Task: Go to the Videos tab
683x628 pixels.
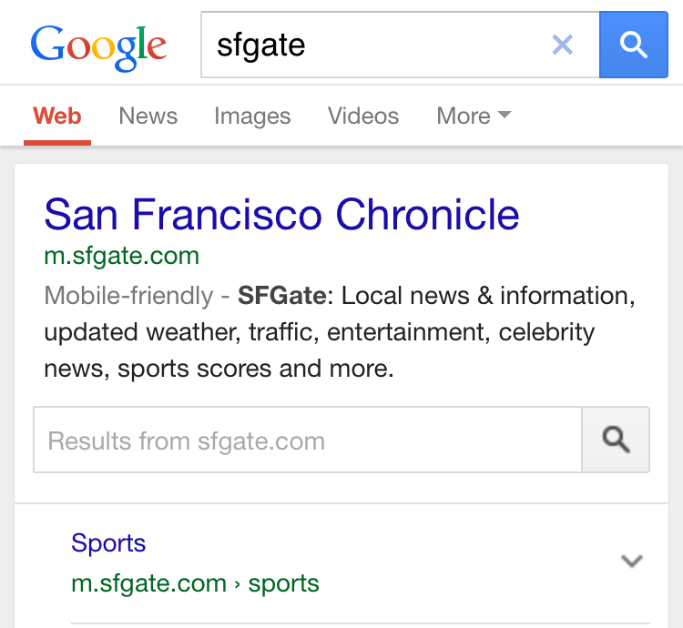Action: (363, 116)
